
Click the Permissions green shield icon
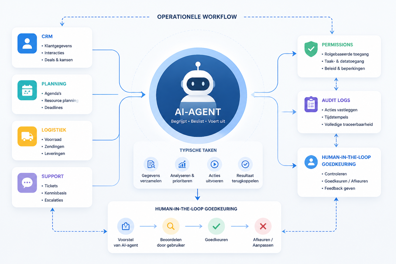311,49
